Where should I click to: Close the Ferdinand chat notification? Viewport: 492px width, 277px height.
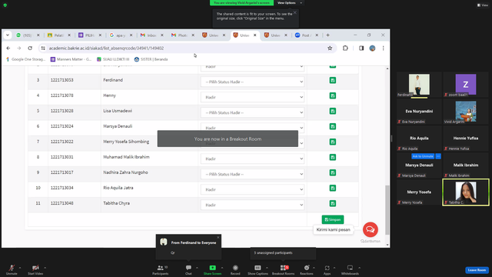point(218,238)
